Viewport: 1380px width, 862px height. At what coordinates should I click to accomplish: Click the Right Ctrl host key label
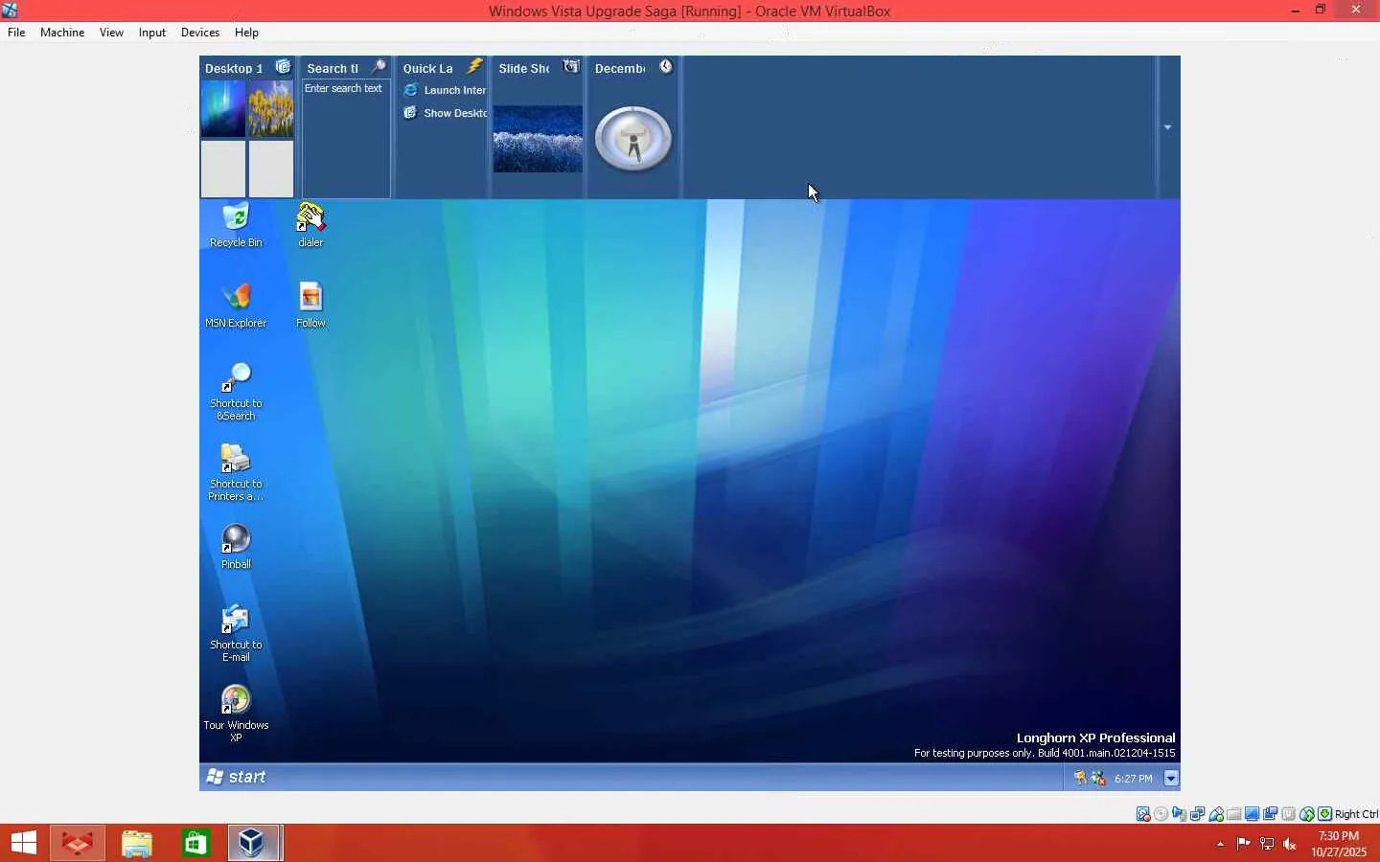pos(1356,814)
